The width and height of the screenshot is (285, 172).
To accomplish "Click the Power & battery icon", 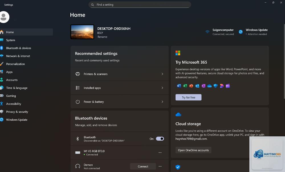I will tap(78, 102).
